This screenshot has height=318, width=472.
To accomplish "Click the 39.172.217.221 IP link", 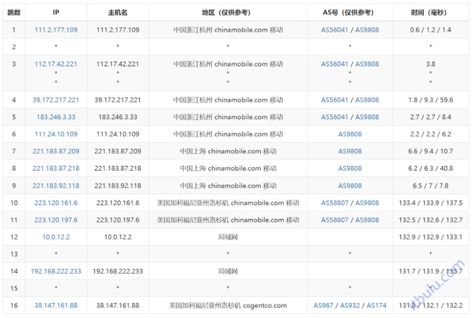I will pos(56,100).
